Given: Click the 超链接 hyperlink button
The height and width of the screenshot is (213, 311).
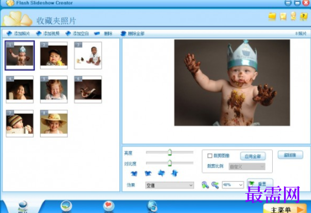Looking at the screenshot, I should pyautogui.click(x=290, y=155).
